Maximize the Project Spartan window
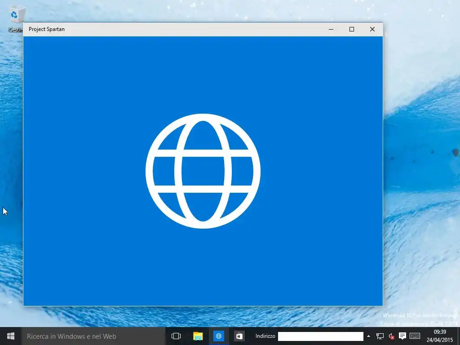Screen dimensions: 460x345 [351, 29]
